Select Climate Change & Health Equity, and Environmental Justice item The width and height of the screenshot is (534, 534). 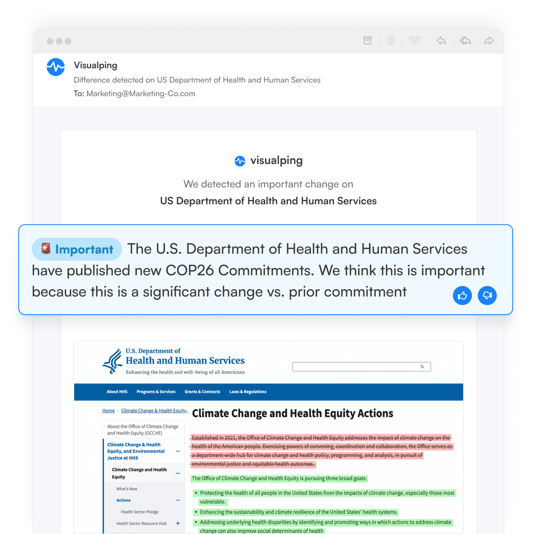tap(136, 451)
